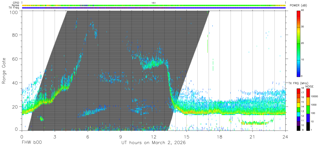Click the range gate tick label "40"

15,83
